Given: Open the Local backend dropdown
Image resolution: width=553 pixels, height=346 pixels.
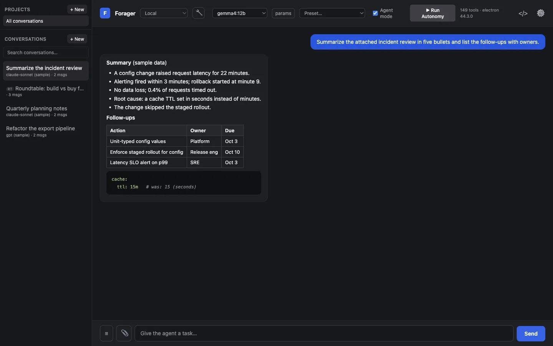Looking at the screenshot, I should pyautogui.click(x=164, y=13).
